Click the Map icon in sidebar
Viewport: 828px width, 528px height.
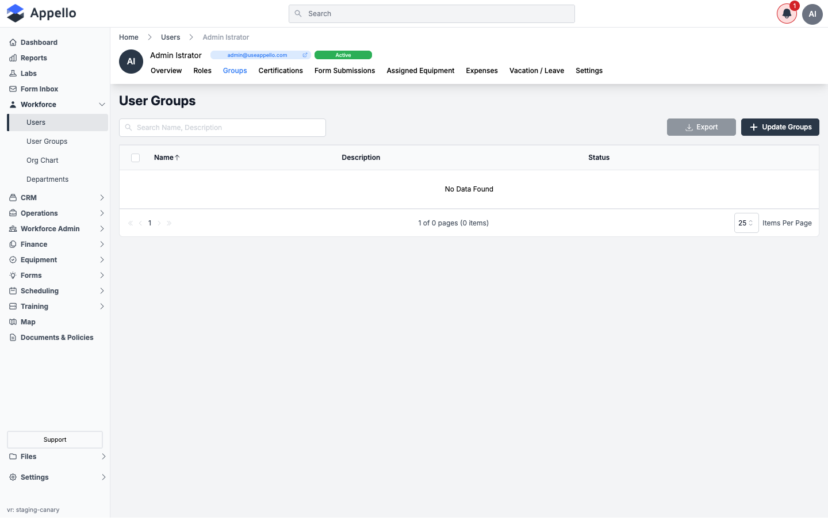pos(13,322)
